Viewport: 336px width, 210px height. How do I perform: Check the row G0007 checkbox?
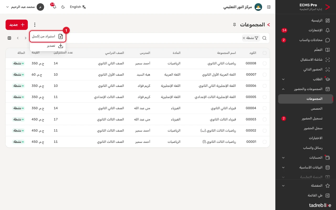click(264, 75)
